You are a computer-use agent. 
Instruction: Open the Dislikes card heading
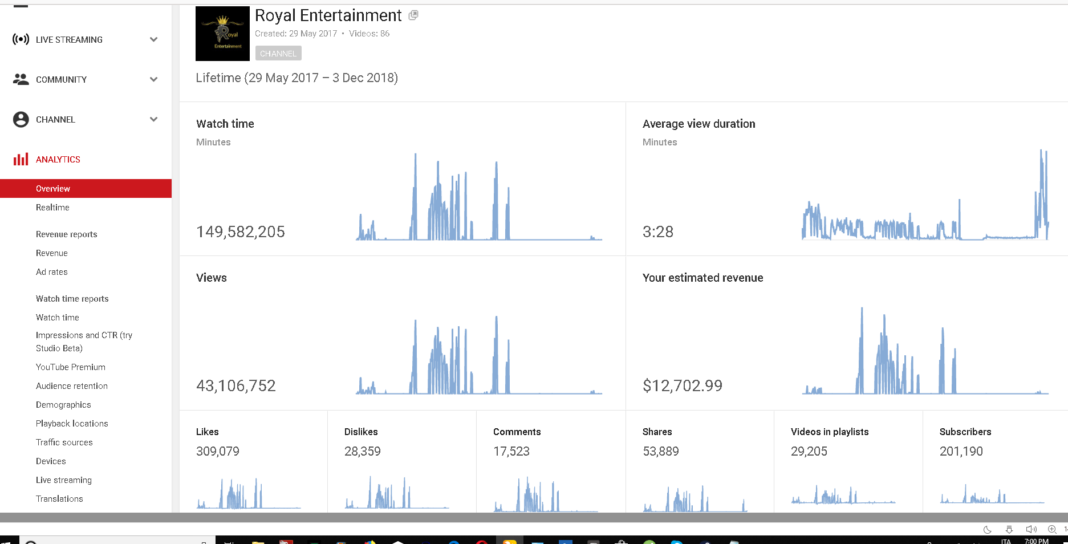coord(361,432)
